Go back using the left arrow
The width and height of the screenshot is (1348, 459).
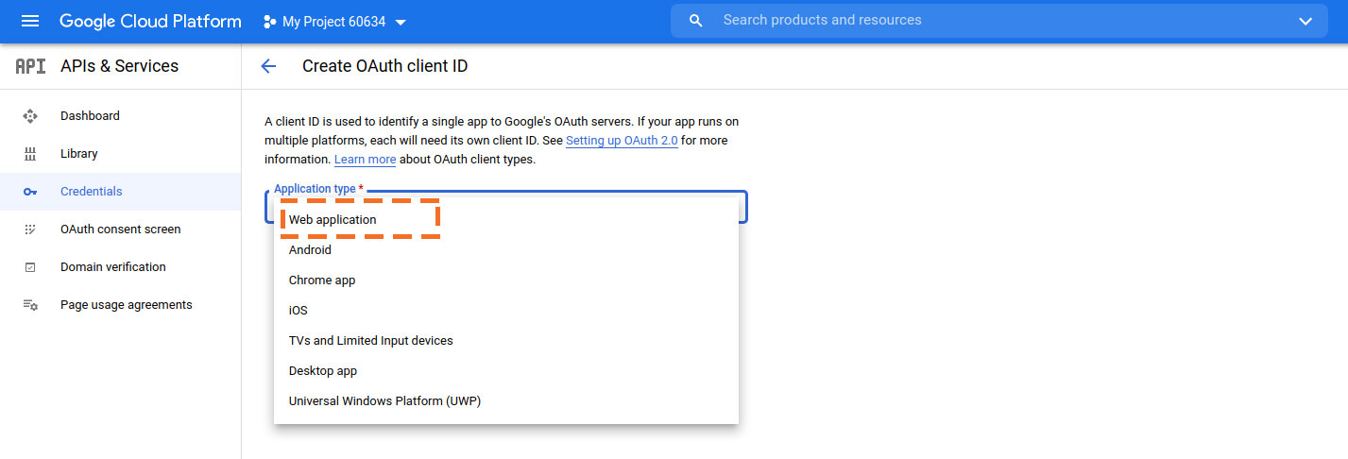point(268,66)
